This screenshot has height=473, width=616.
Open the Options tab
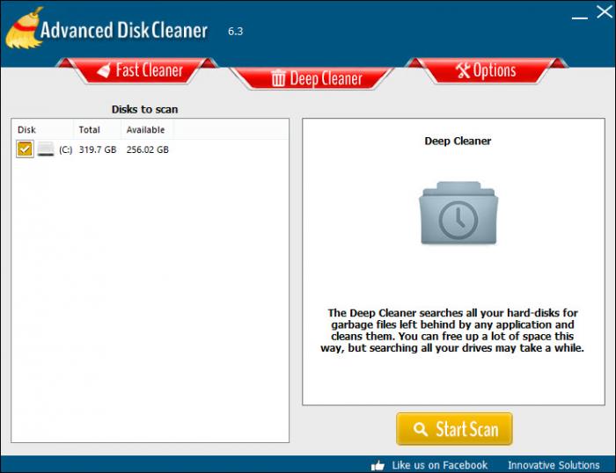pyautogui.click(x=487, y=70)
